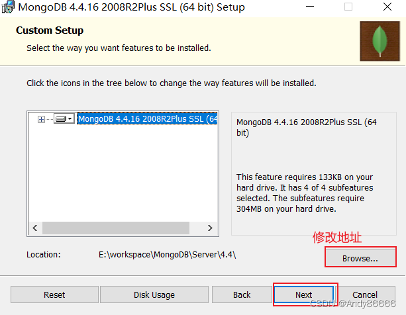Open the Disk Usage dialog

[154, 294]
